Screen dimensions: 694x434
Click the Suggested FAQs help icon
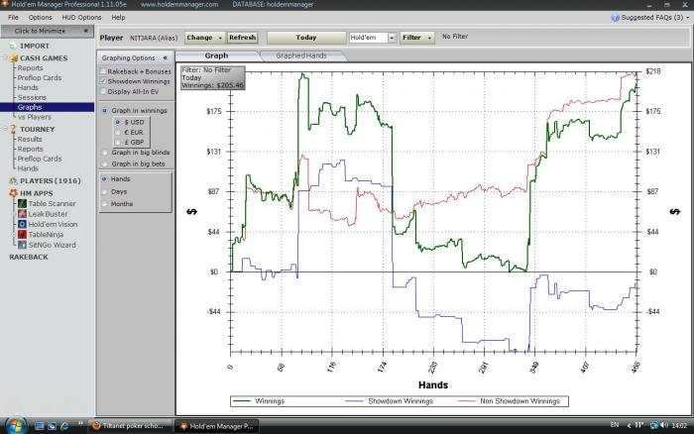[615, 18]
